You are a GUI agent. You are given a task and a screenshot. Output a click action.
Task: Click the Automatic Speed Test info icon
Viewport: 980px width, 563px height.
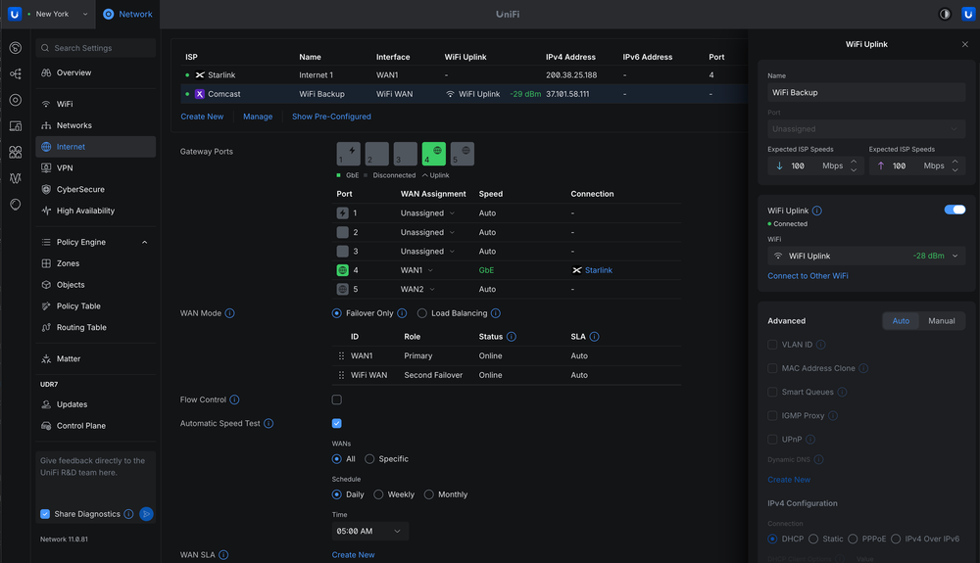pyautogui.click(x=269, y=423)
